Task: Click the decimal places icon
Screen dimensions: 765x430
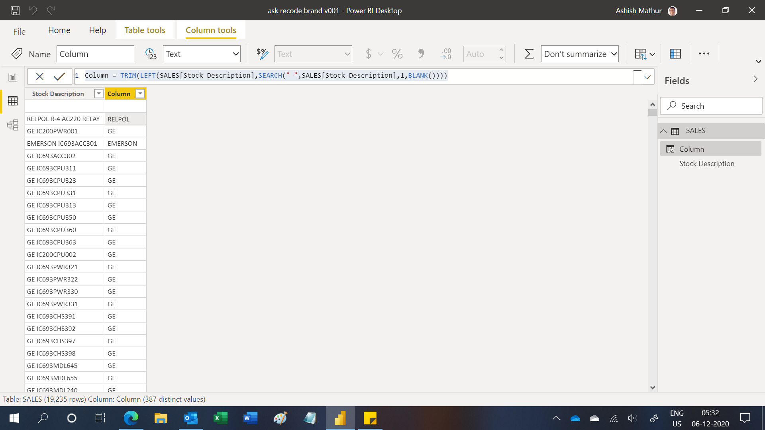Action: [x=445, y=54]
